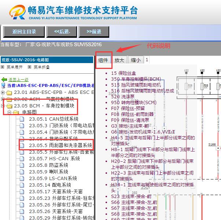The height and width of the screenshot is (220, 221).
Task: Open 23.05.23 外部车灯系统-驻车 diagram
Action: point(62,198)
